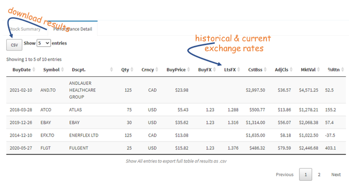
Task: Jump to page 2 of results
Action: coord(319,174)
